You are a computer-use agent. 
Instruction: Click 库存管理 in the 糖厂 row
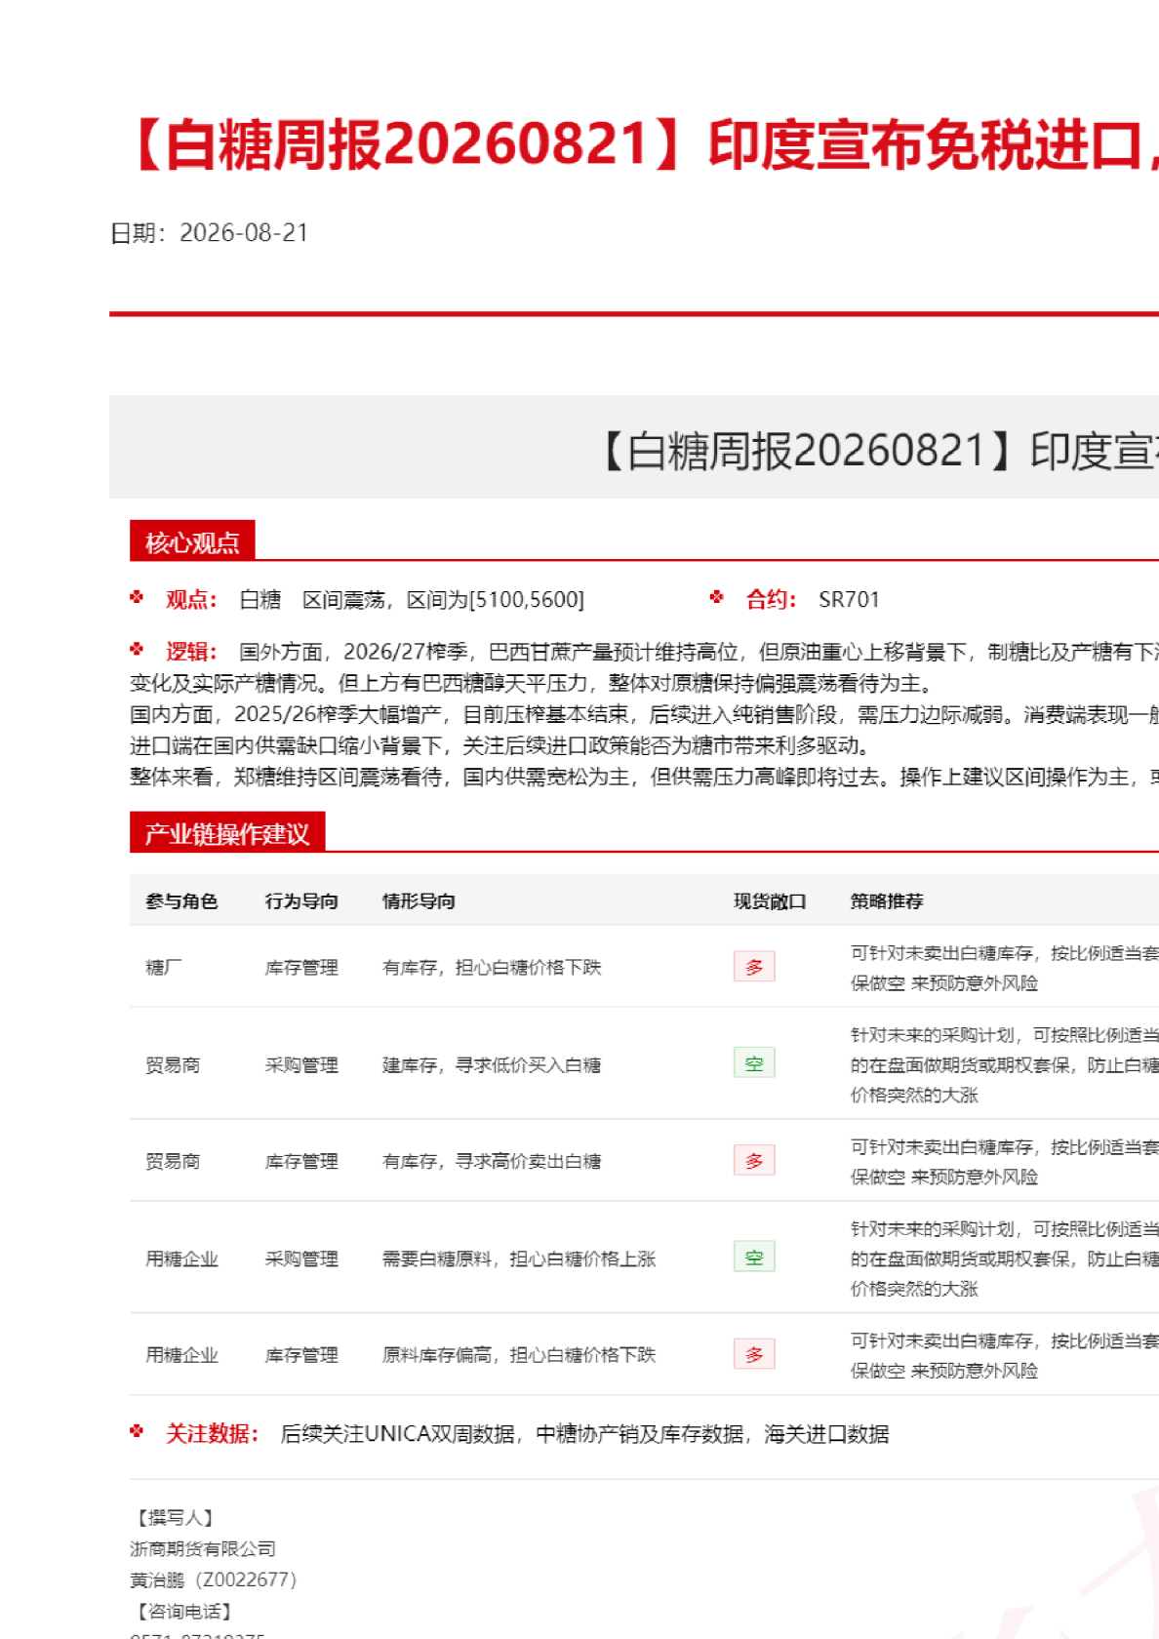[x=301, y=967]
